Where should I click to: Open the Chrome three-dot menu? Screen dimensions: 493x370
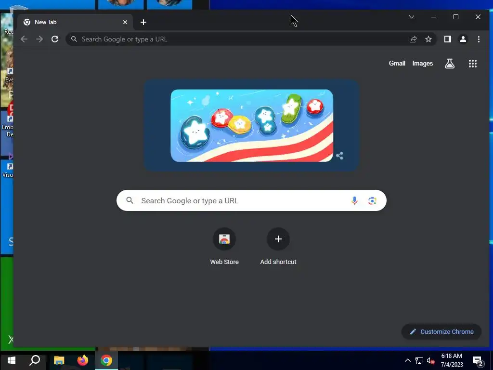click(x=479, y=40)
